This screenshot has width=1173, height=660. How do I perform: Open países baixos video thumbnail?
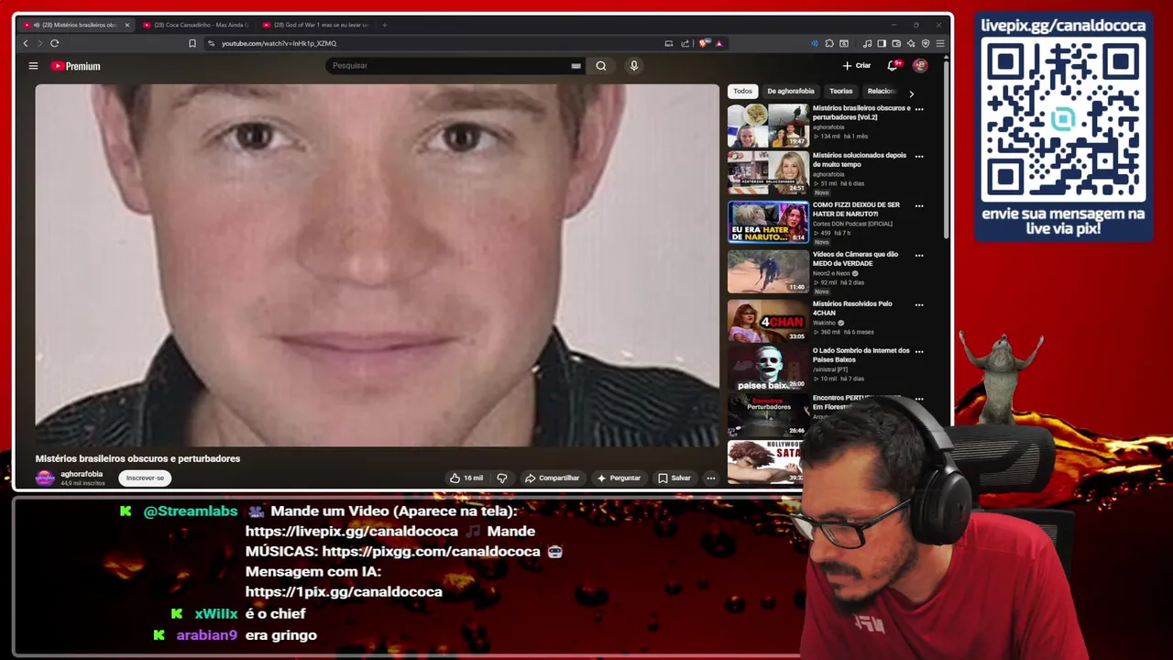[768, 368]
